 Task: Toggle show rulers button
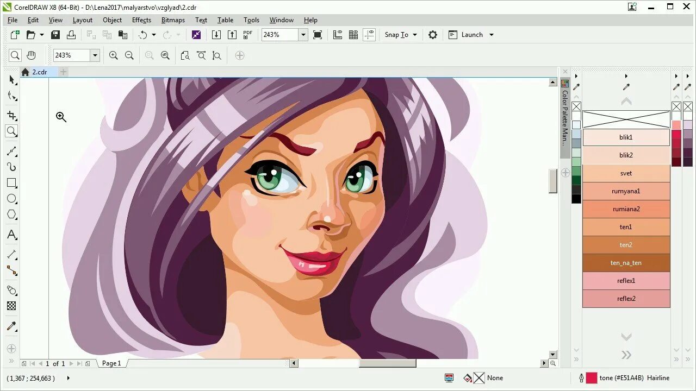pos(337,35)
